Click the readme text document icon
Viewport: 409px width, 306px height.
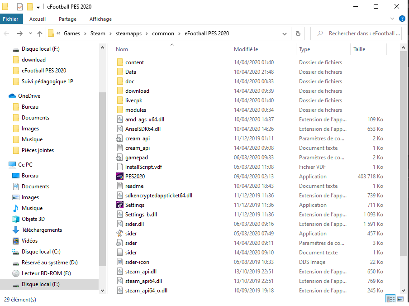pyautogui.click(x=120, y=186)
